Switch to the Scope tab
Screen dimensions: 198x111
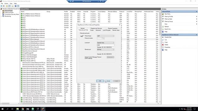click(x=92, y=30)
